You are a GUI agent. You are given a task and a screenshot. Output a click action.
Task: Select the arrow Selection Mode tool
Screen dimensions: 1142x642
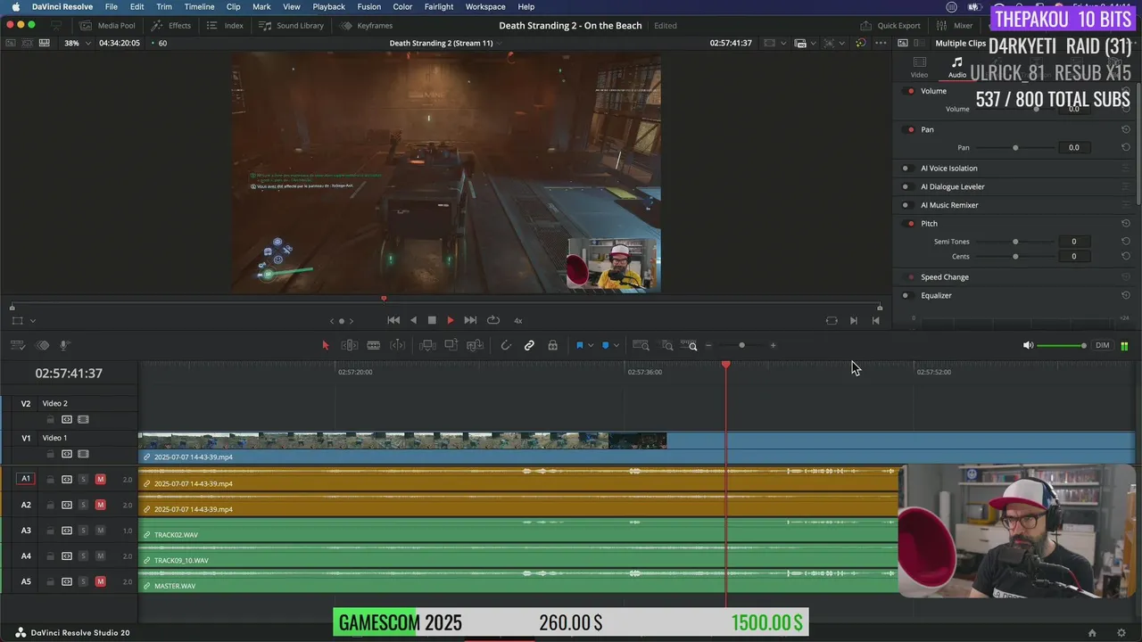[326, 345]
